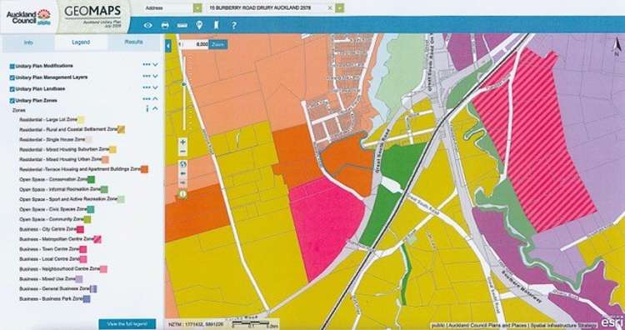This screenshot has width=625, height=330.
Task: Open options dots for Unitary Plan Modifications
Action: pyautogui.click(x=147, y=64)
